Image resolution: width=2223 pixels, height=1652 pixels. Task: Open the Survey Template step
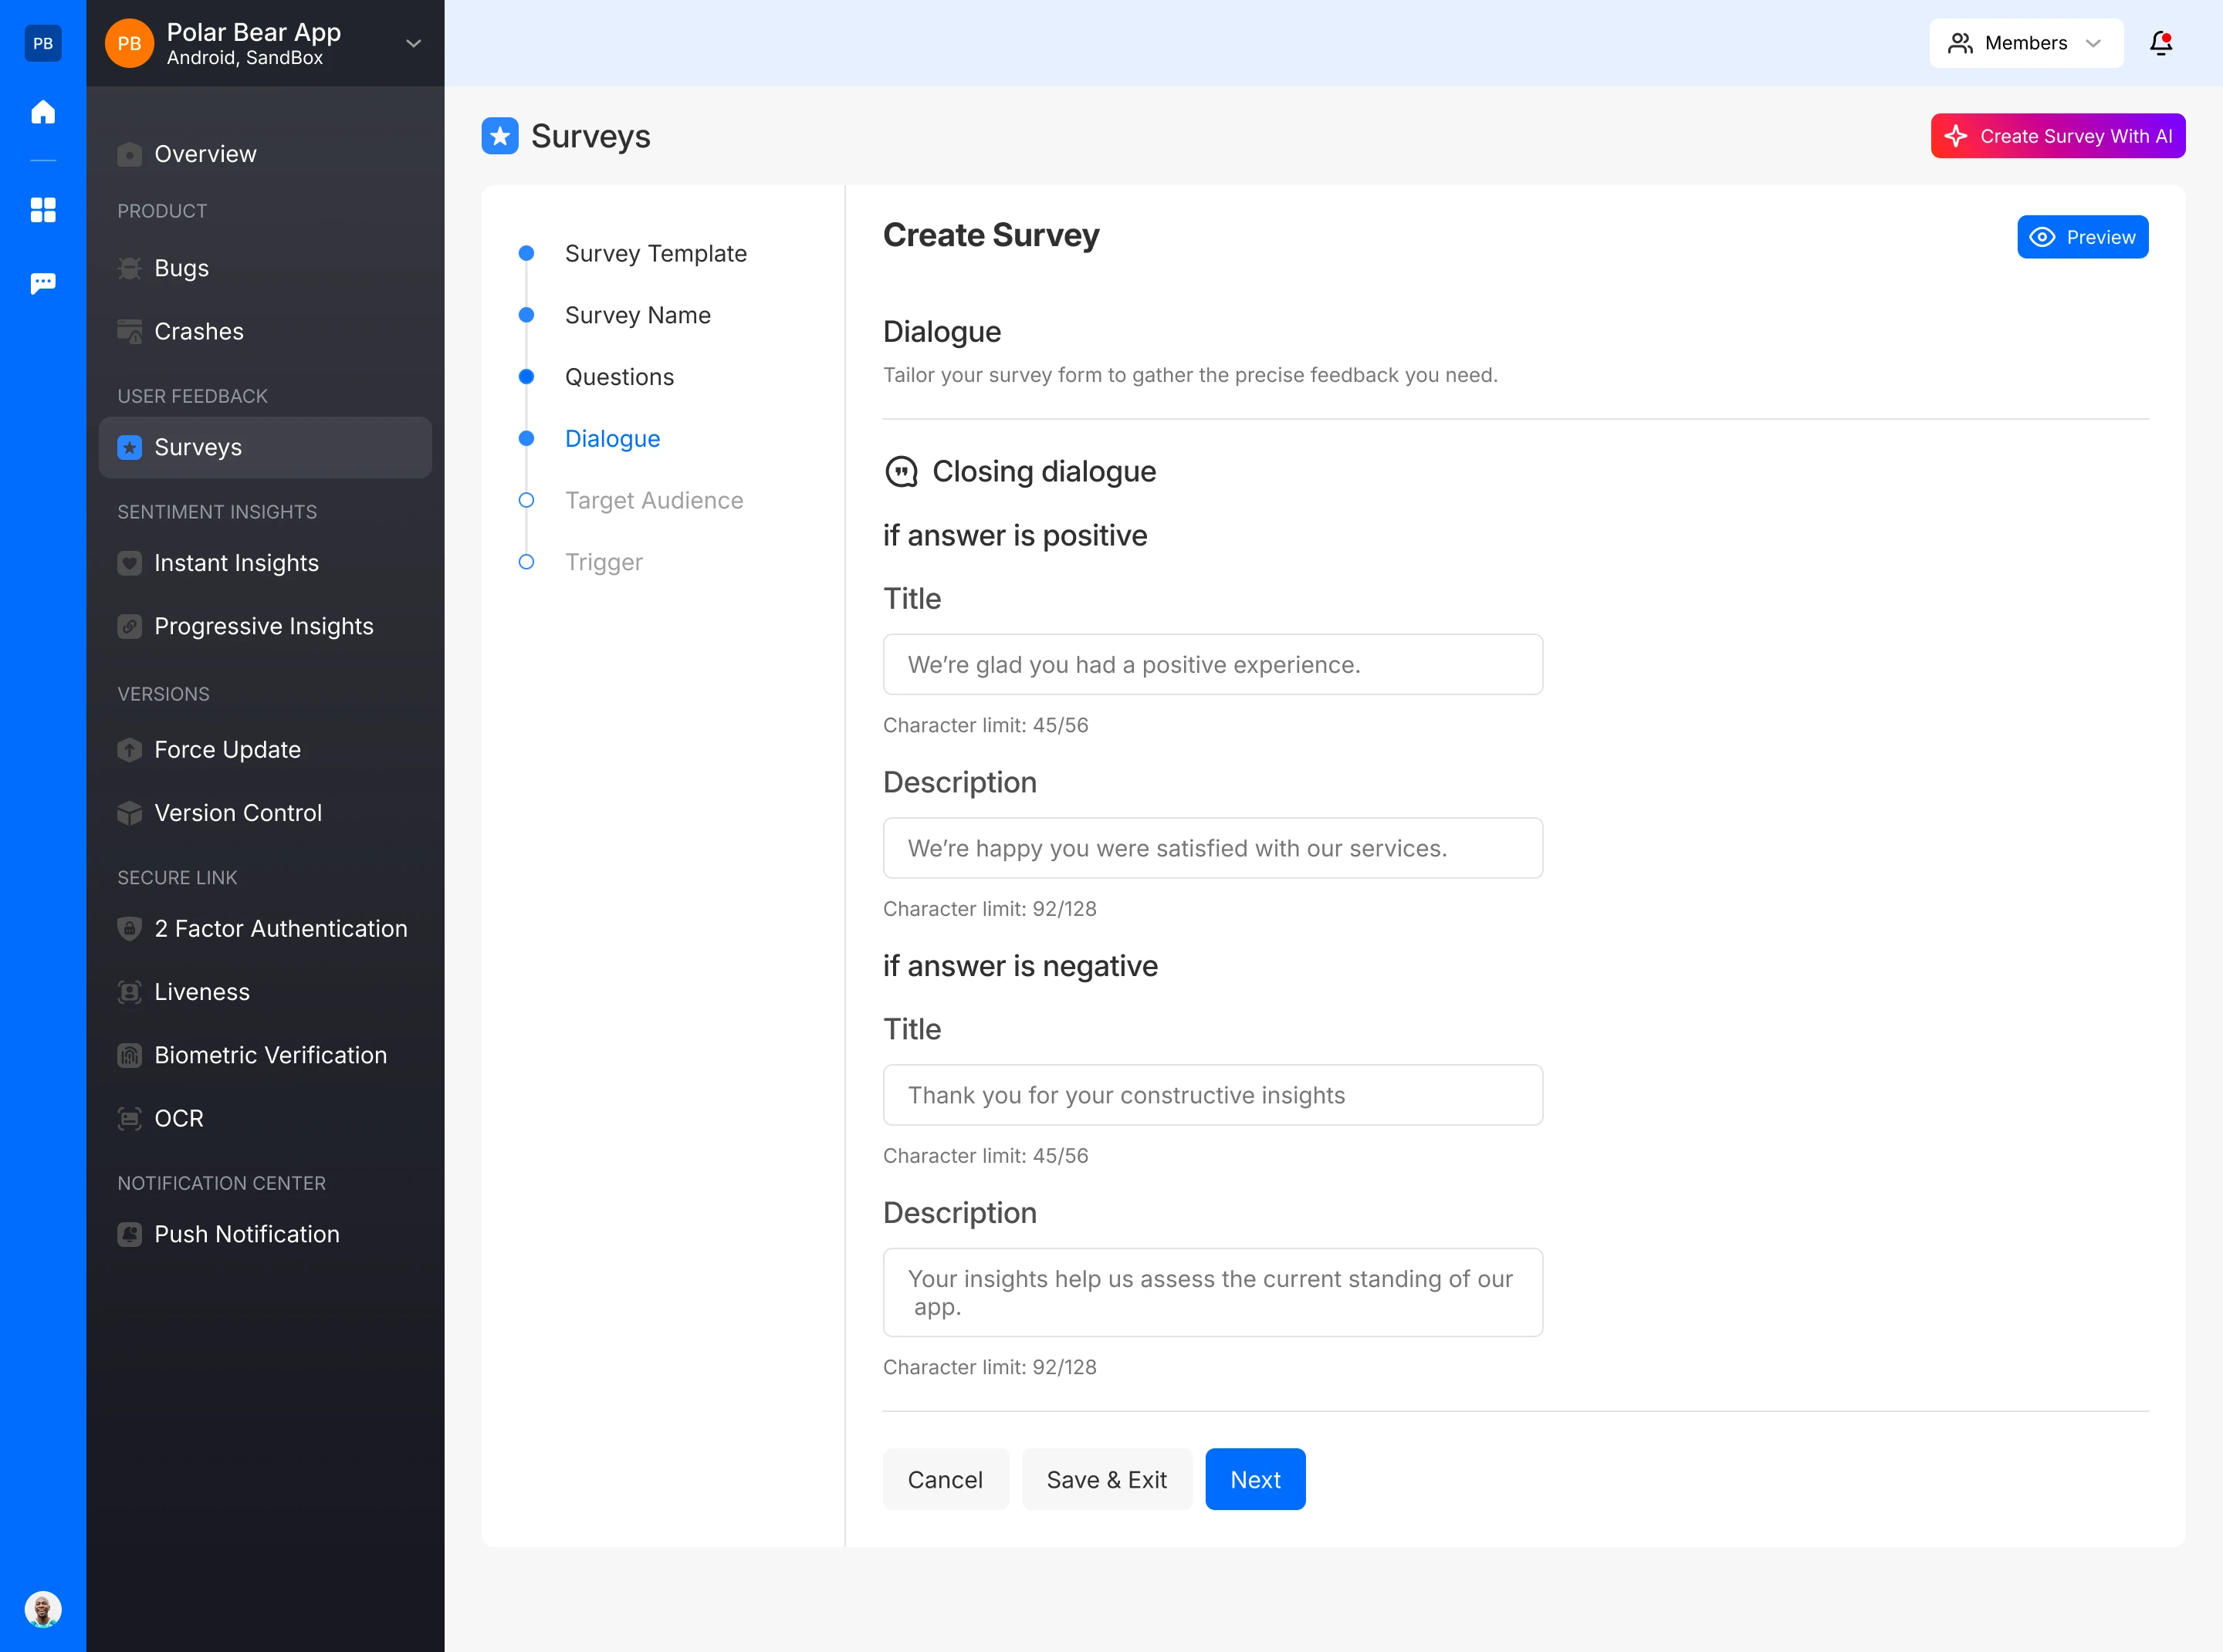(655, 253)
